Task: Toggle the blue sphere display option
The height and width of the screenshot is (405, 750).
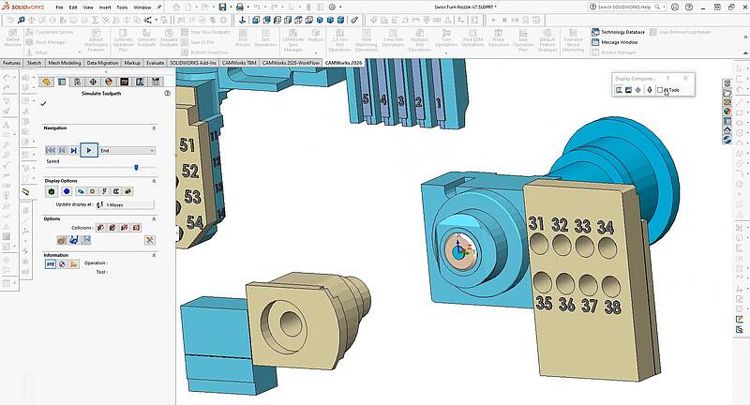Action: (x=67, y=191)
